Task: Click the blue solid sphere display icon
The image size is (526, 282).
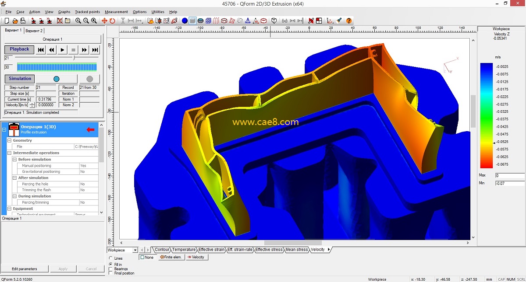Action: [185, 21]
